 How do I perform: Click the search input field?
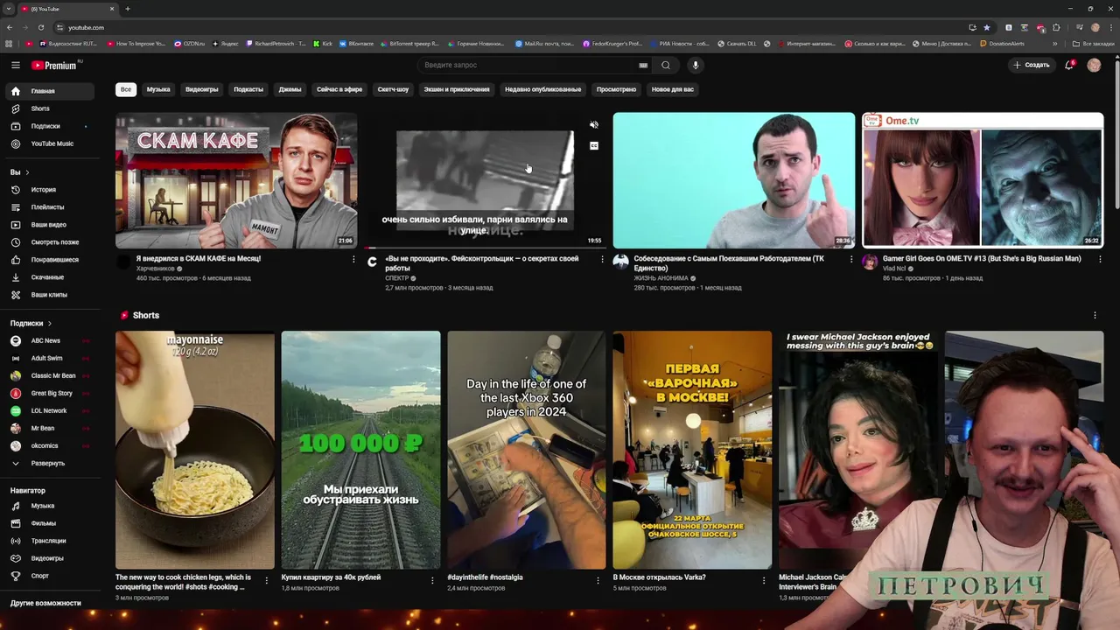point(528,65)
